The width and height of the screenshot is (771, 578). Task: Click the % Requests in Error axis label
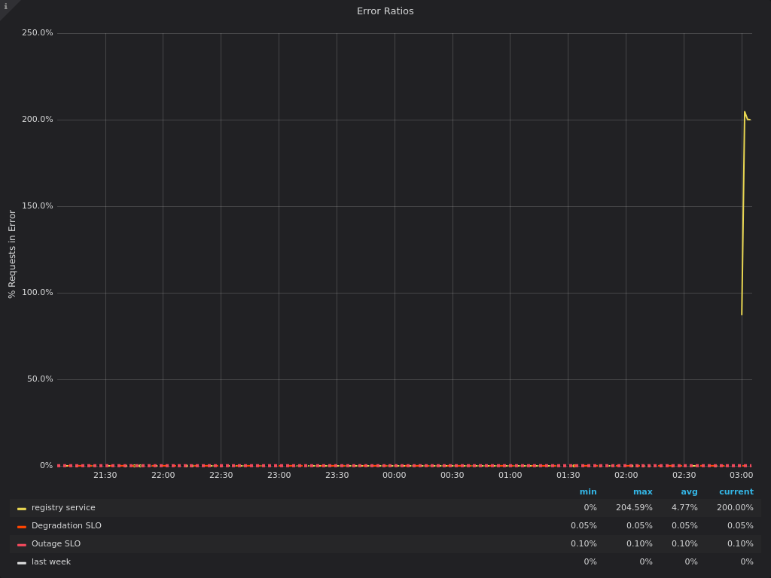coord(11,254)
